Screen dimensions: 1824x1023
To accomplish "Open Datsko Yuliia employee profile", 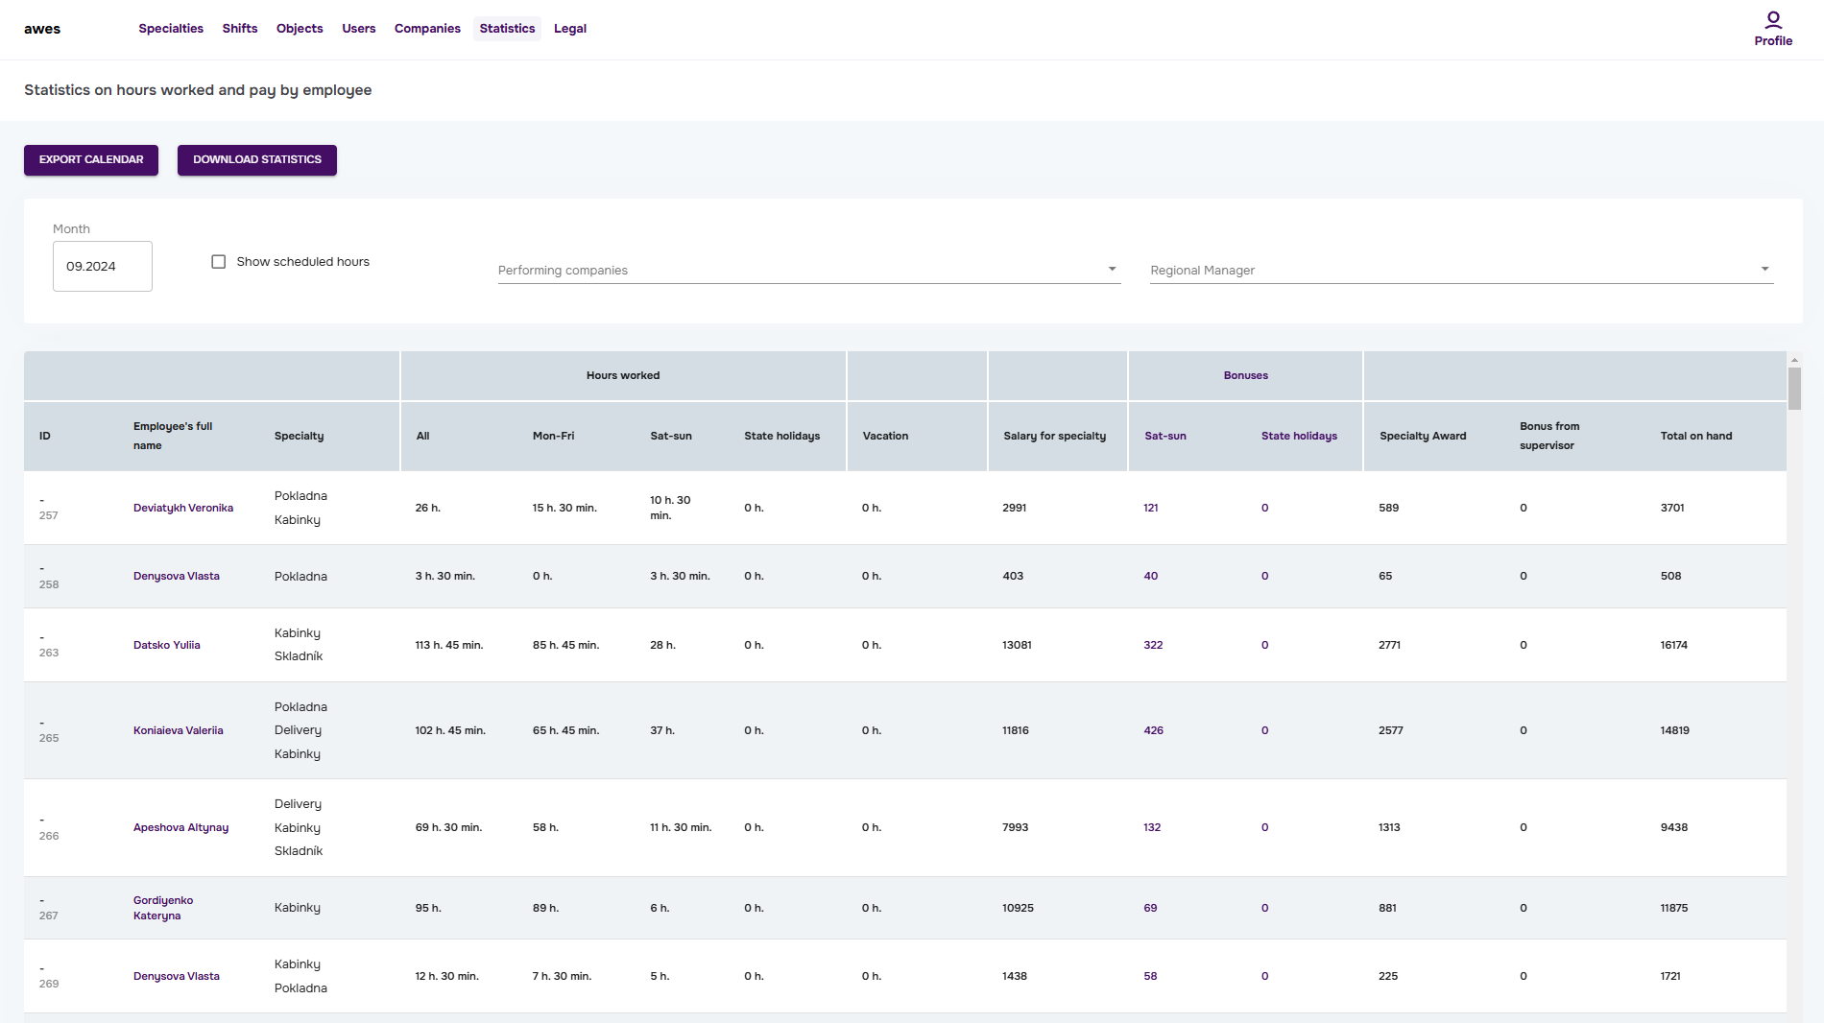I will click(167, 646).
